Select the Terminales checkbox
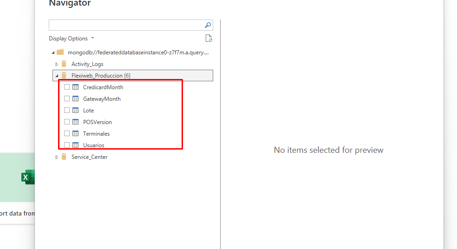This screenshot has height=249, width=457. (x=67, y=133)
